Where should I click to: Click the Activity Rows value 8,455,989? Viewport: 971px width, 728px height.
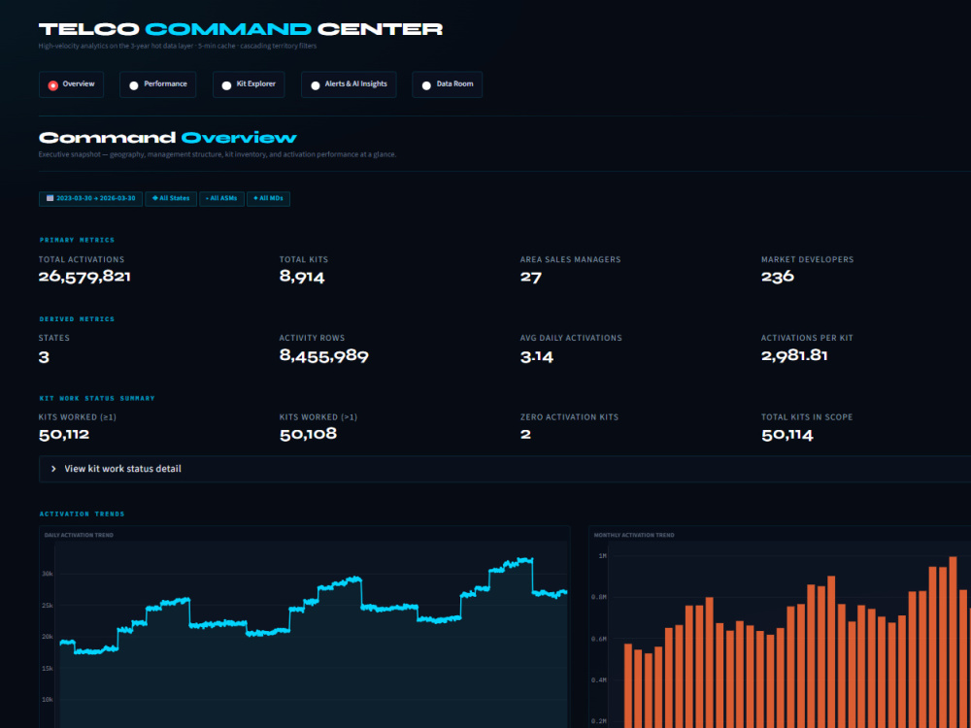324,356
